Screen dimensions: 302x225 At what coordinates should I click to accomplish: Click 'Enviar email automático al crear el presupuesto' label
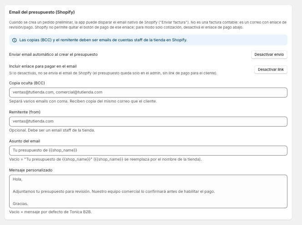(53, 54)
